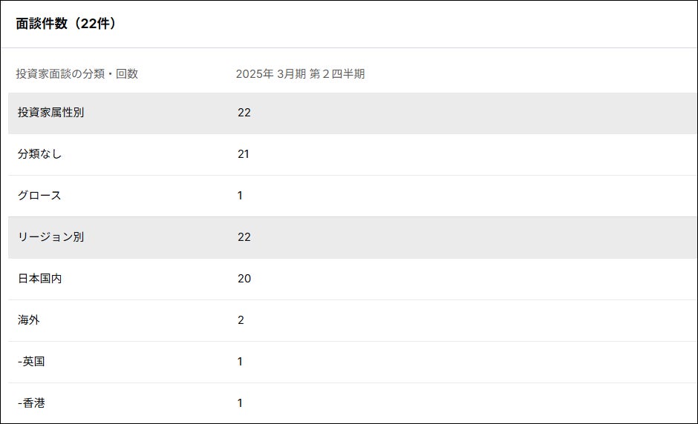The image size is (698, 424).
Task: Select the 2025年 3月期 第２四半期 column header
Action: click(x=300, y=74)
